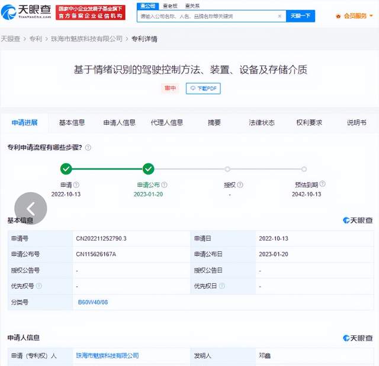The width and height of the screenshot is (379, 366).
Task: Select application number CN202211252790.3
Action: (x=101, y=239)
